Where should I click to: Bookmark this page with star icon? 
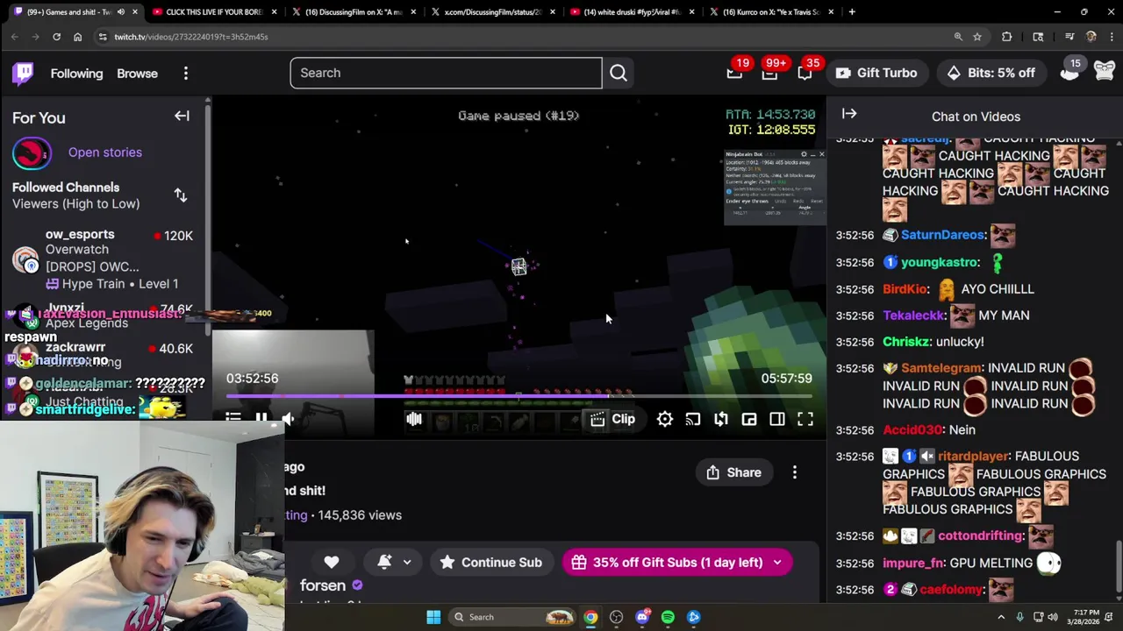coord(976,37)
